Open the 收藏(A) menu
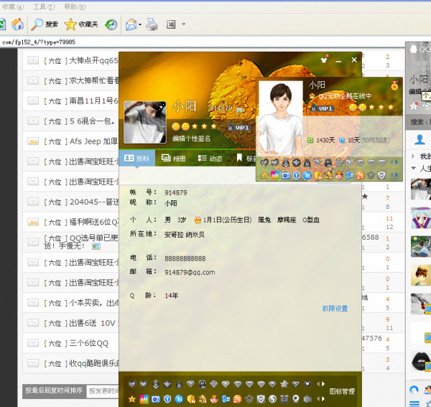The width and height of the screenshot is (431, 407). pos(13,6)
